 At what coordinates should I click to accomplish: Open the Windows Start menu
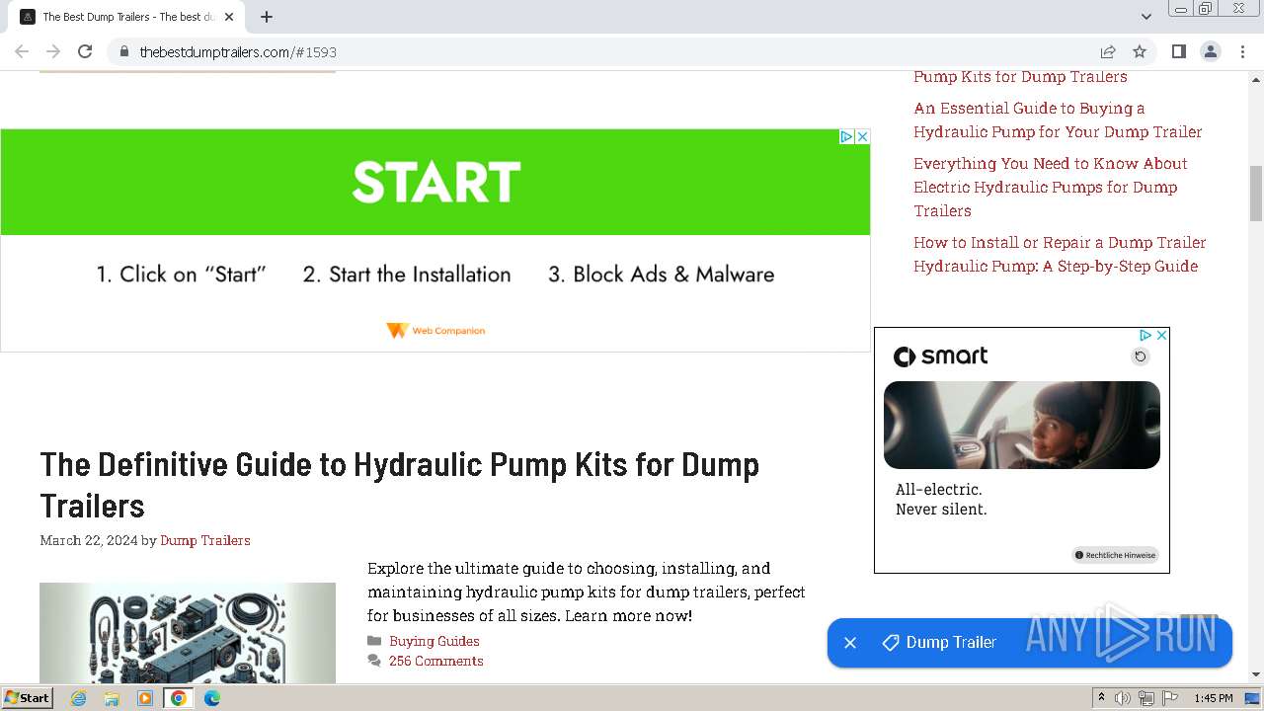27,697
